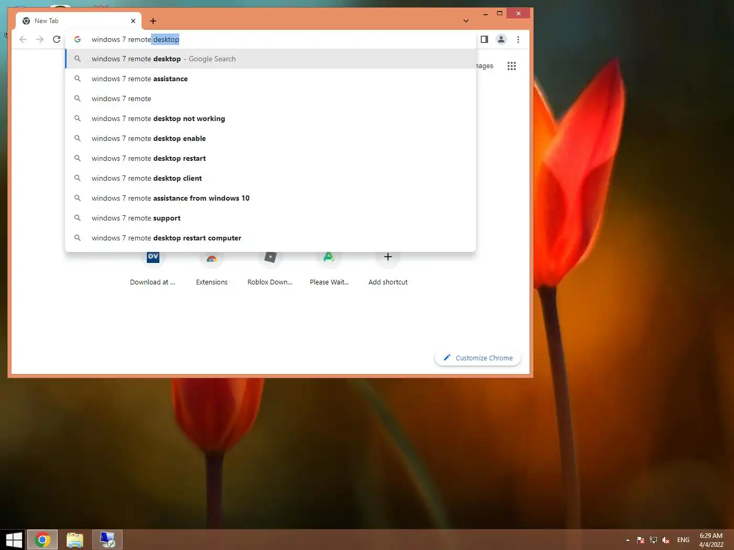This screenshot has height=550, width=734.
Task: Choose 'remote desktop restart computer' suggestion
Action: [x=271, y=238]
